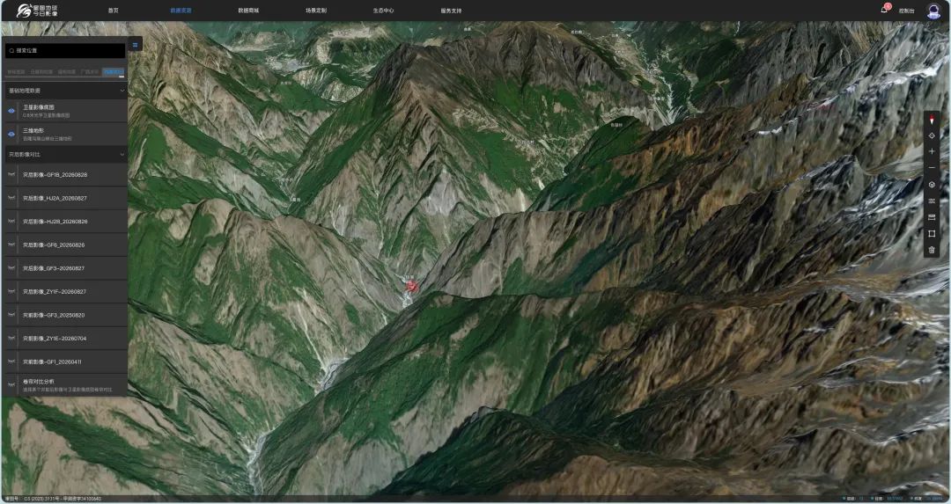This screenshot has height=504, width=951.
Task: Open the 数据商城 nav item
Action: click(x=248, y=11)
